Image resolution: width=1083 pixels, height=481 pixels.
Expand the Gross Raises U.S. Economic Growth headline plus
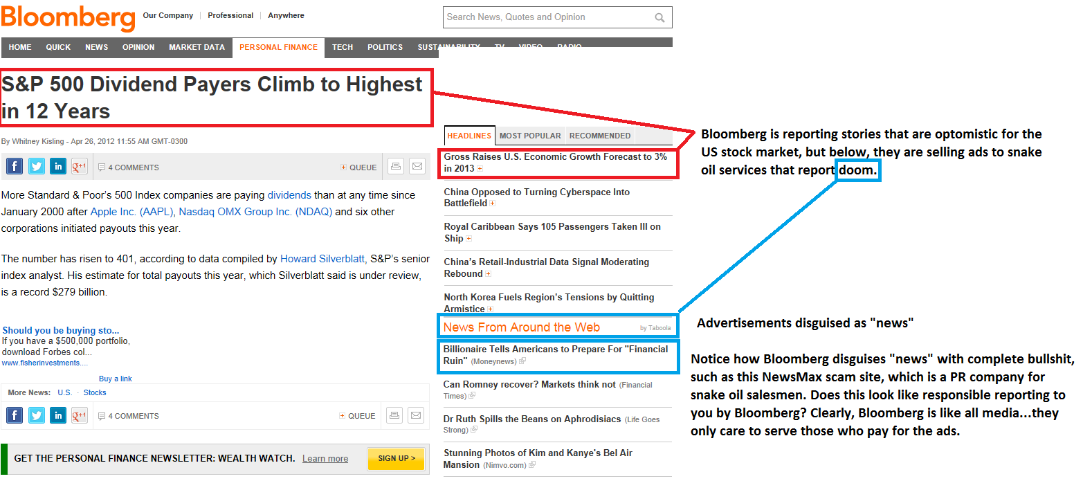480,169
